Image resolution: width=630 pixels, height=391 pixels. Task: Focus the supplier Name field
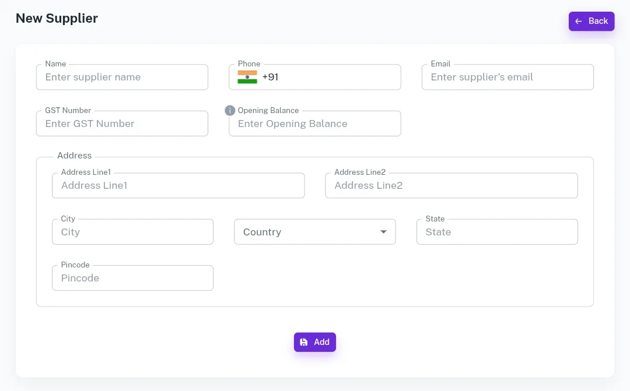pos(122,77)
